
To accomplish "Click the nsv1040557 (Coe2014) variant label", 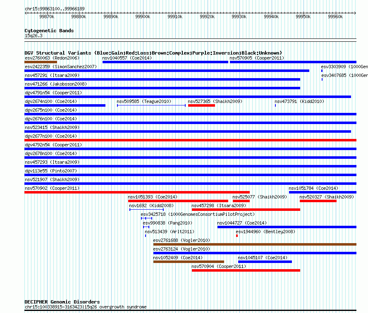I will (127, 58).
